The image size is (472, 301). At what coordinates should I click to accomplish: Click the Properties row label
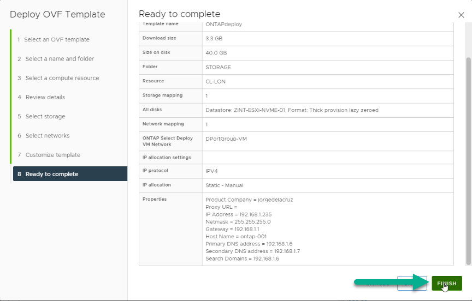point(155,199)
